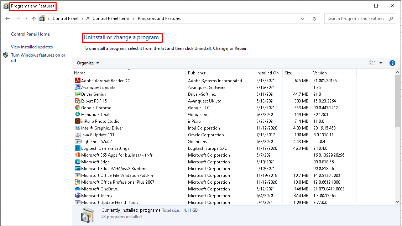Click the publisher Oracle Corporation
The image size is (402, 226).
coord(206,135)
